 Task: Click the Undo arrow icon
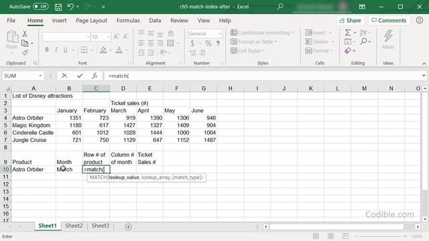click(70, 7)
